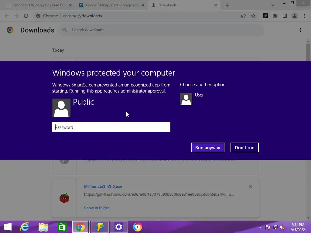Go back in Chrome
311x233 pixels.
(7, 16)
